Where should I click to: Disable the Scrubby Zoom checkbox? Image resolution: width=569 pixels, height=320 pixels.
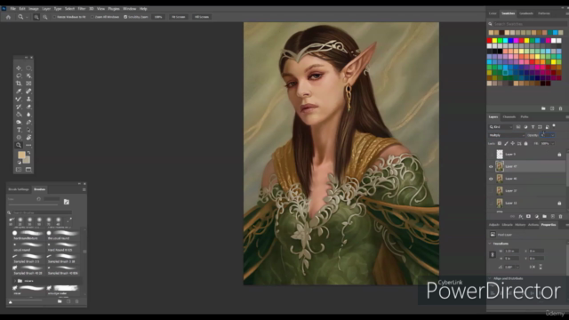[x=125, y=17]
